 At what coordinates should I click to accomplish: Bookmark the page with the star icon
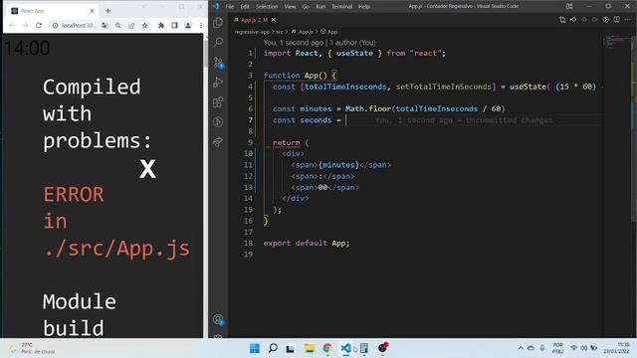point(144,25)
